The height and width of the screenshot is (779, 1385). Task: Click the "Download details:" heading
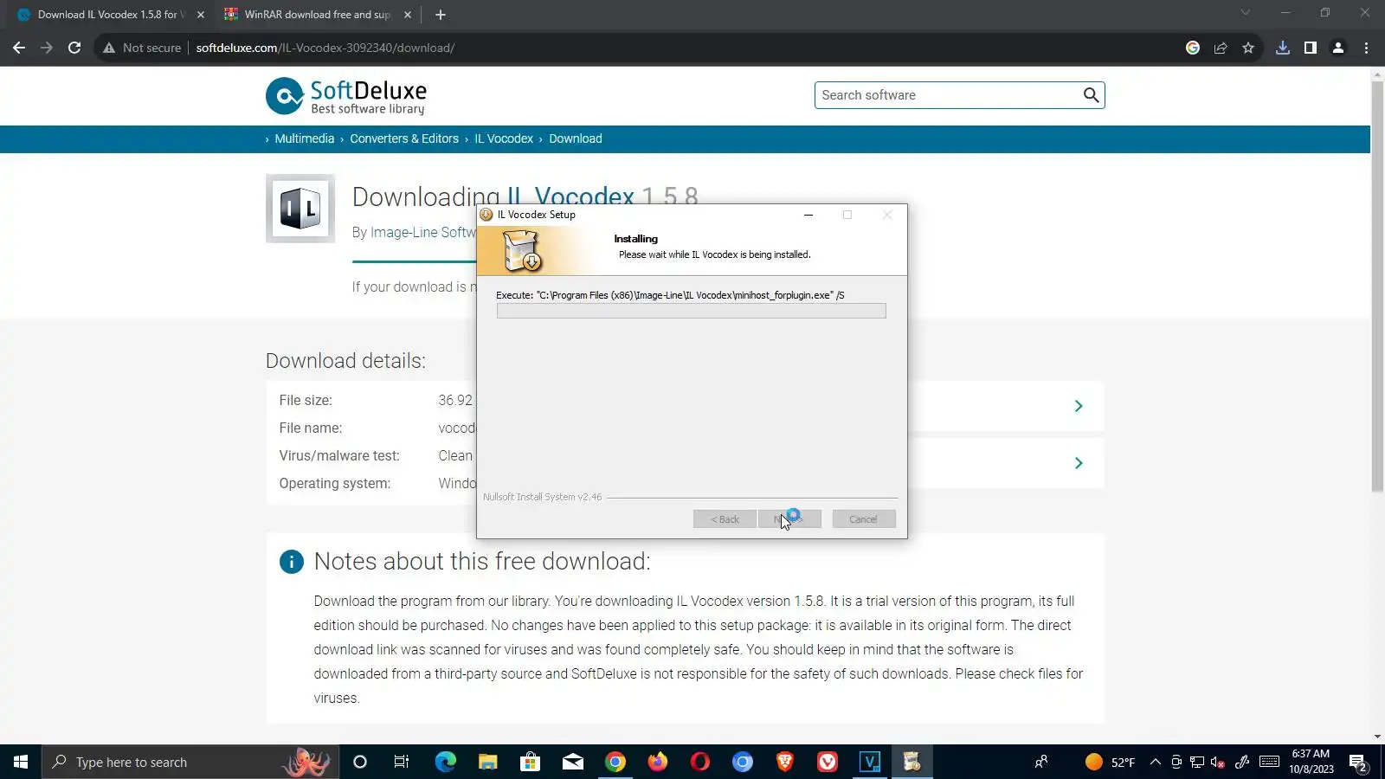click(345, 361)
